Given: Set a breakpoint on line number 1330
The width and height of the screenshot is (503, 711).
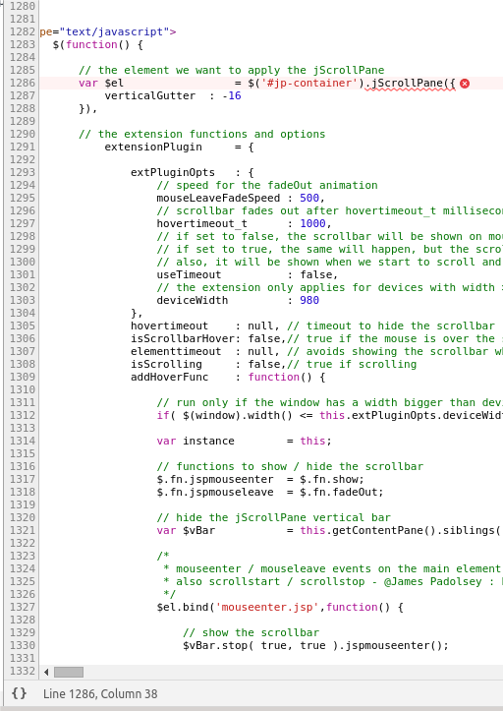Looking at the screenshot, I should (22, 645).
